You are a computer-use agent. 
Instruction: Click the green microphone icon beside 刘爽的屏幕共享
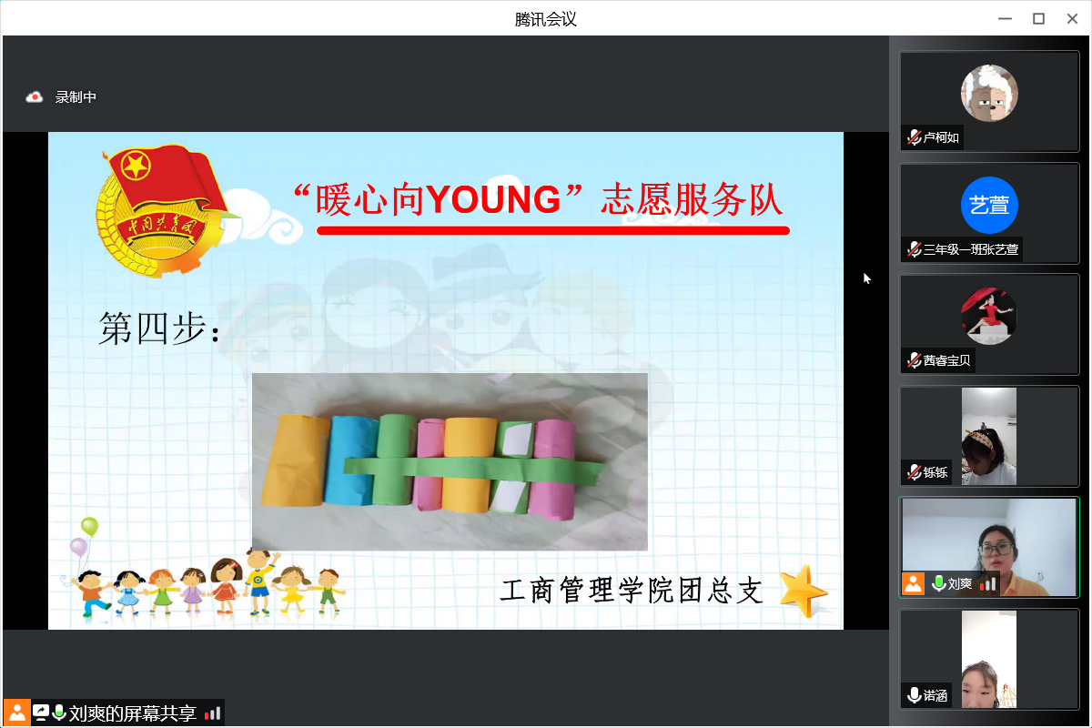59,713
